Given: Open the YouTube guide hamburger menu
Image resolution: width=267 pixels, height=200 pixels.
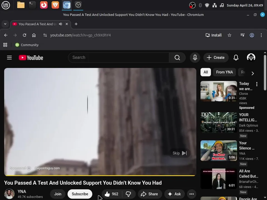Looking at the screenshot, I should tap(9, 58).
